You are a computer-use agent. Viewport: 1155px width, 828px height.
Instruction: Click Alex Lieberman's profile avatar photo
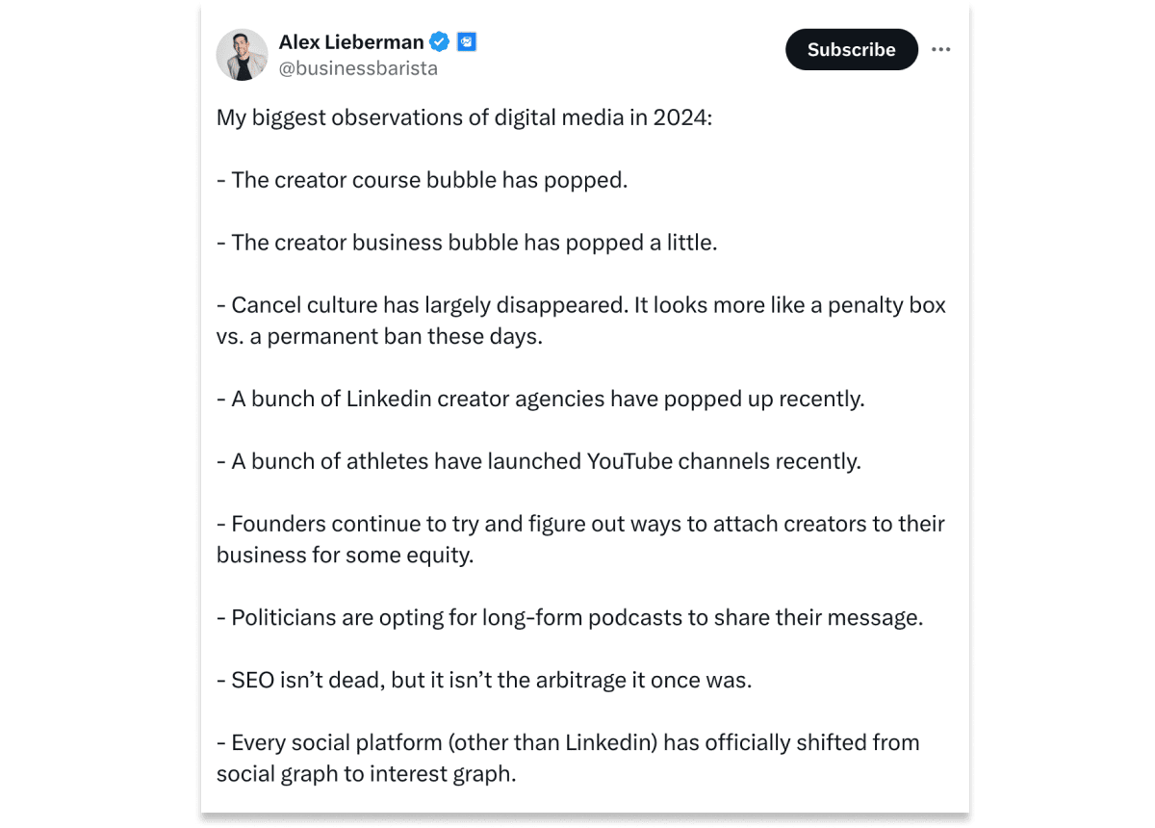tap(242, 55)
